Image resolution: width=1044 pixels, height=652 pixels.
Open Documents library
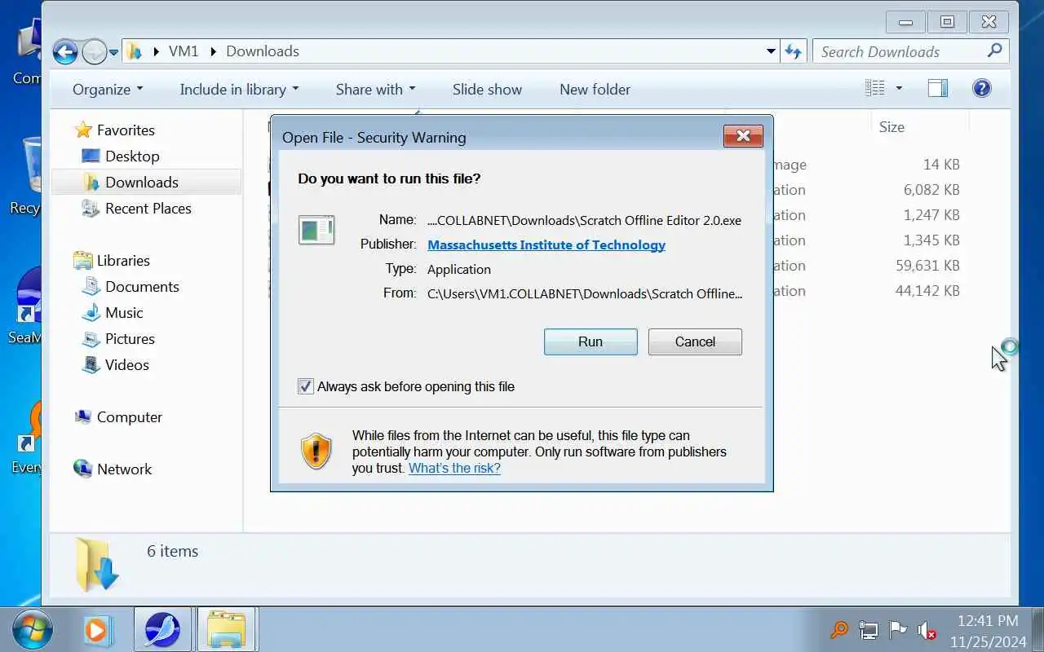142,286
